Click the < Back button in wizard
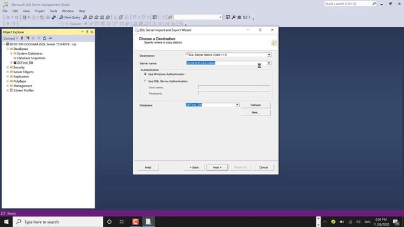 pyautogui.click(x=194, y=168)
